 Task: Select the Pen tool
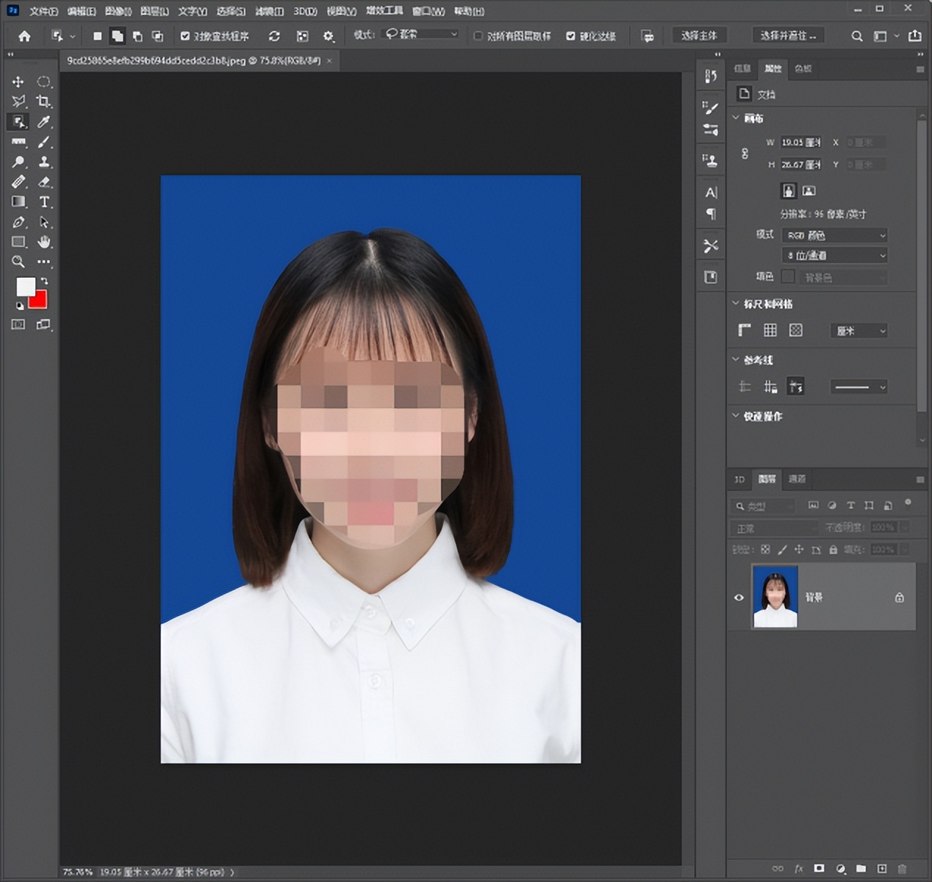click(x=18, y=222)
